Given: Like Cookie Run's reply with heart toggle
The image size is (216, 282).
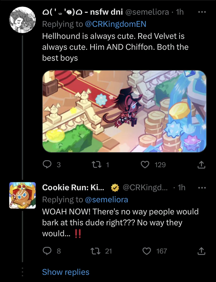Looking at the screenshot, I should tap(147, 251).
